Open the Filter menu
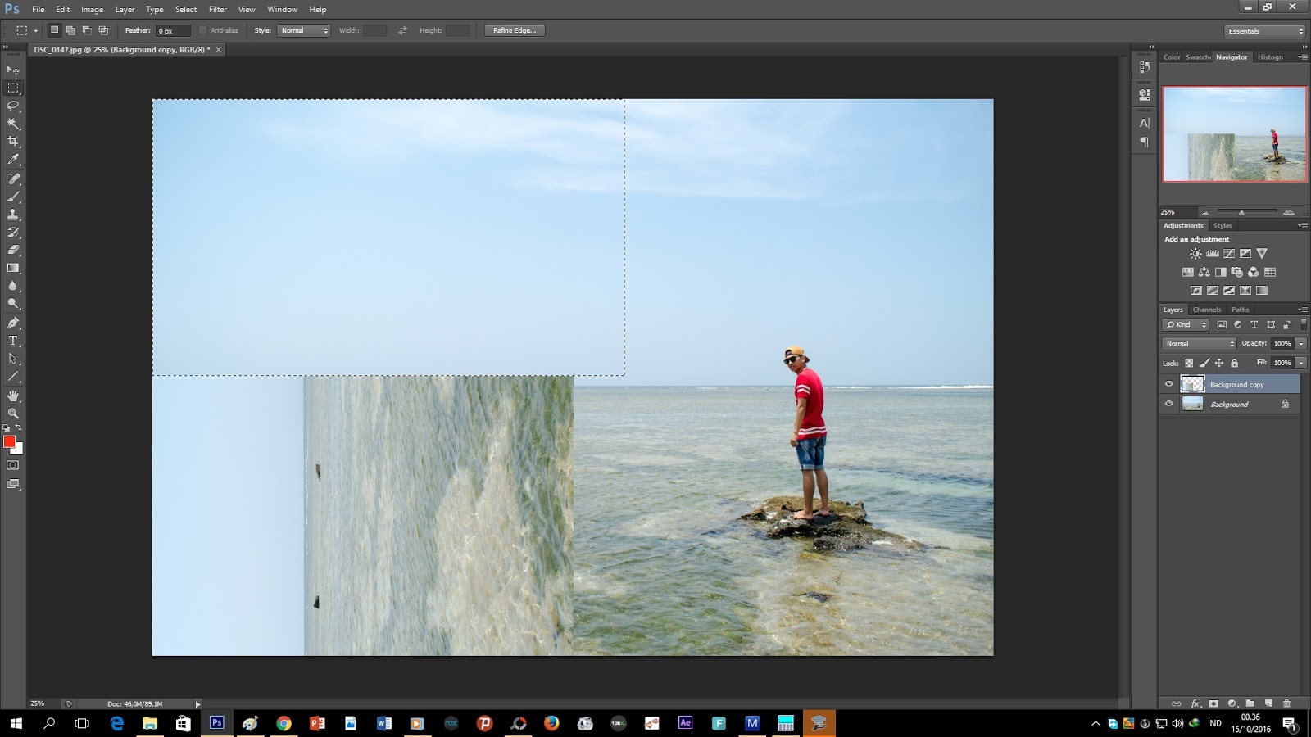 point(218,9)
